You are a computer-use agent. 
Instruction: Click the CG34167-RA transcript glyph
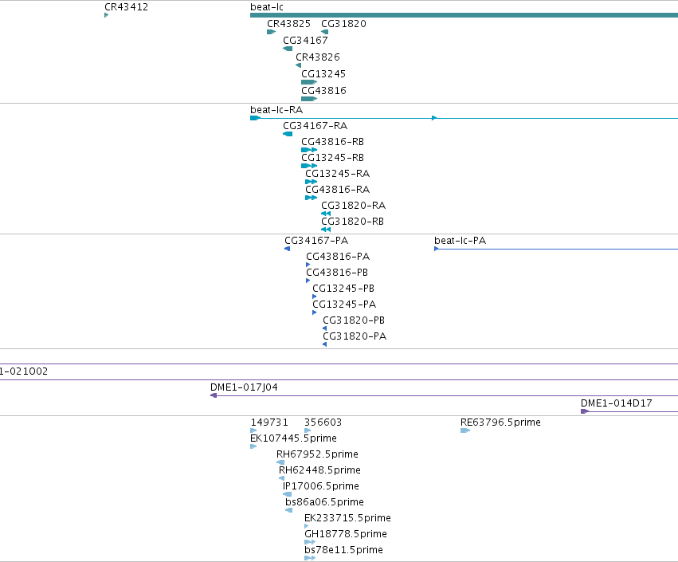(288, 134)
